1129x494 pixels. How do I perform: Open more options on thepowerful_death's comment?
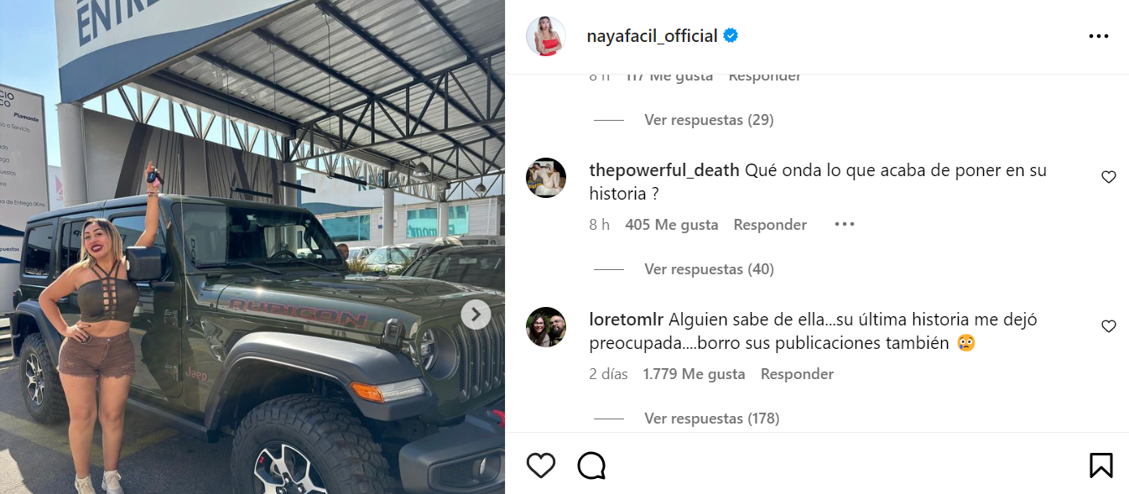tap(845, 224)
